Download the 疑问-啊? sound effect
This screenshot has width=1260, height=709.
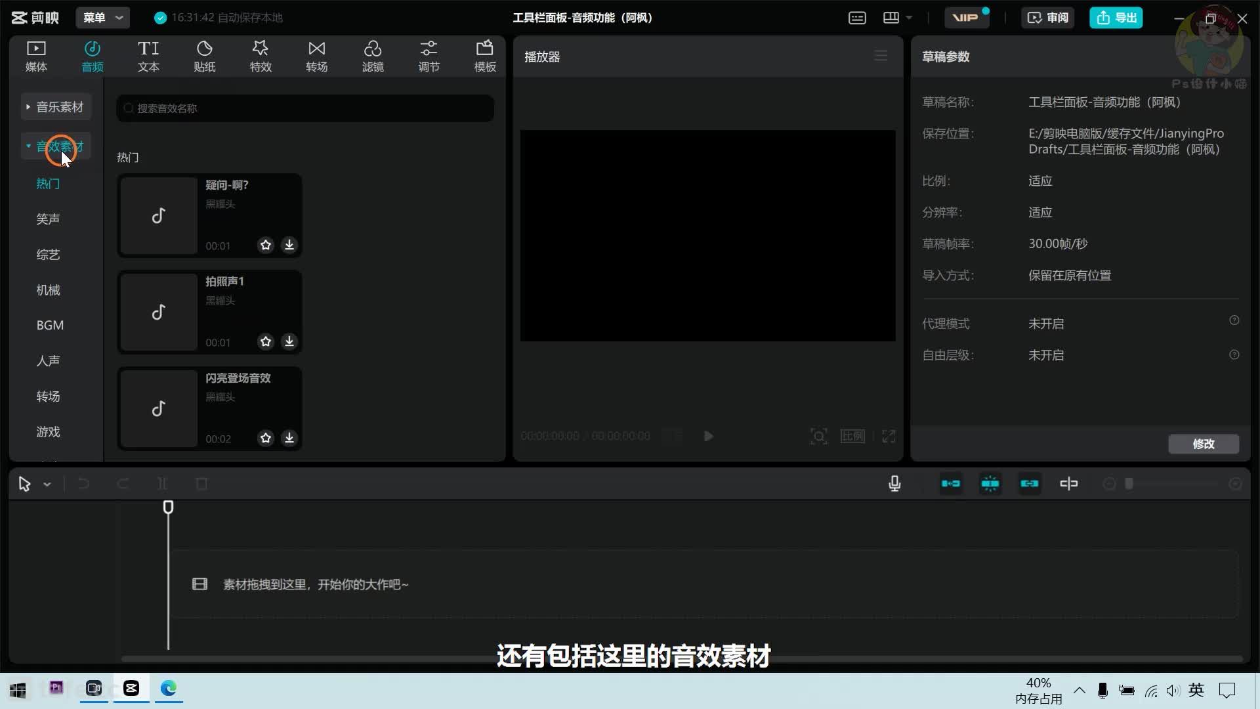pos(289,245)
